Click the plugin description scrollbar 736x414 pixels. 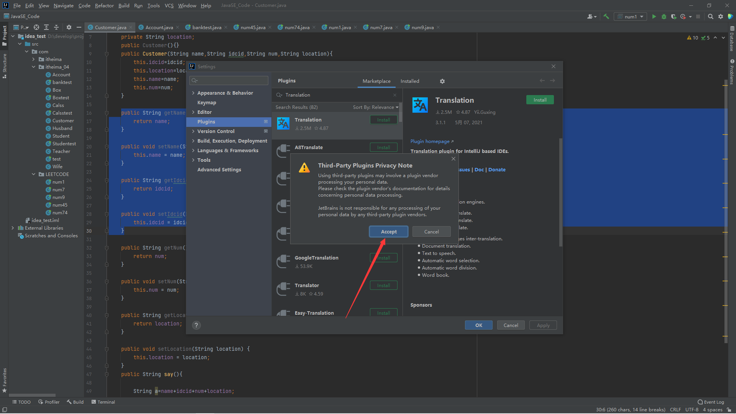[560, 192]
